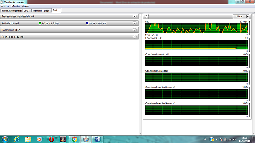The image size is (255, 143).
Task: Click the ES language indicator
Action: [205, 139]
